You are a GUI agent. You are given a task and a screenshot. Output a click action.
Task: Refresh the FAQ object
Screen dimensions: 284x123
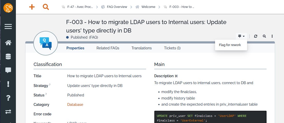256,36
